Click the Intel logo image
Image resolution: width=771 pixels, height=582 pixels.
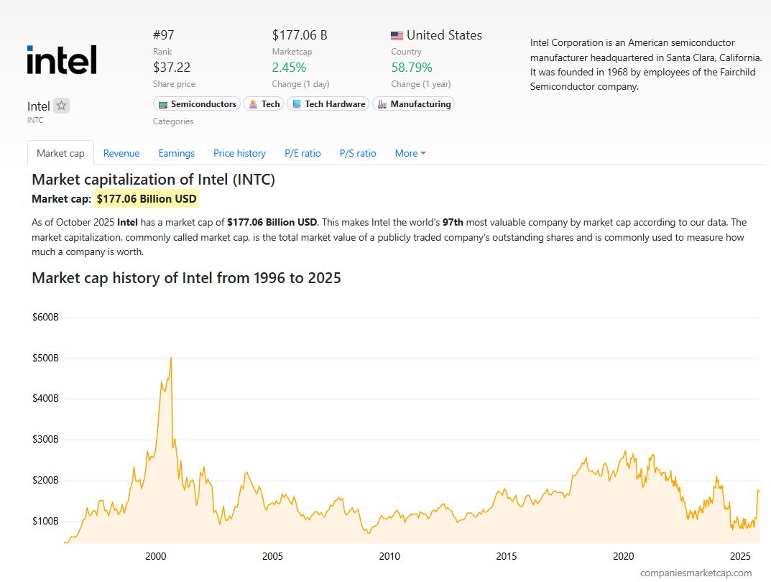[x=62, y=60]
